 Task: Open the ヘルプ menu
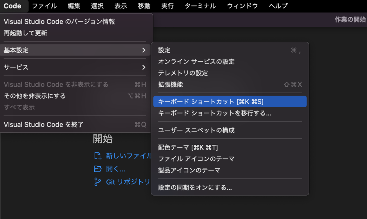click(278, 6)
